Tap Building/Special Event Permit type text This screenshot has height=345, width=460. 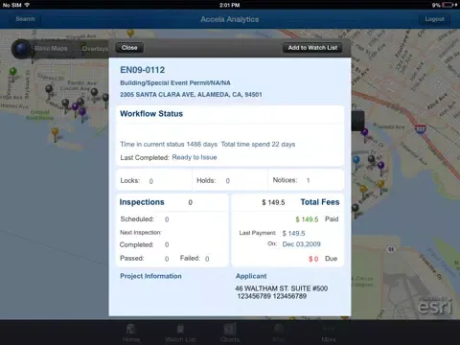175,82
